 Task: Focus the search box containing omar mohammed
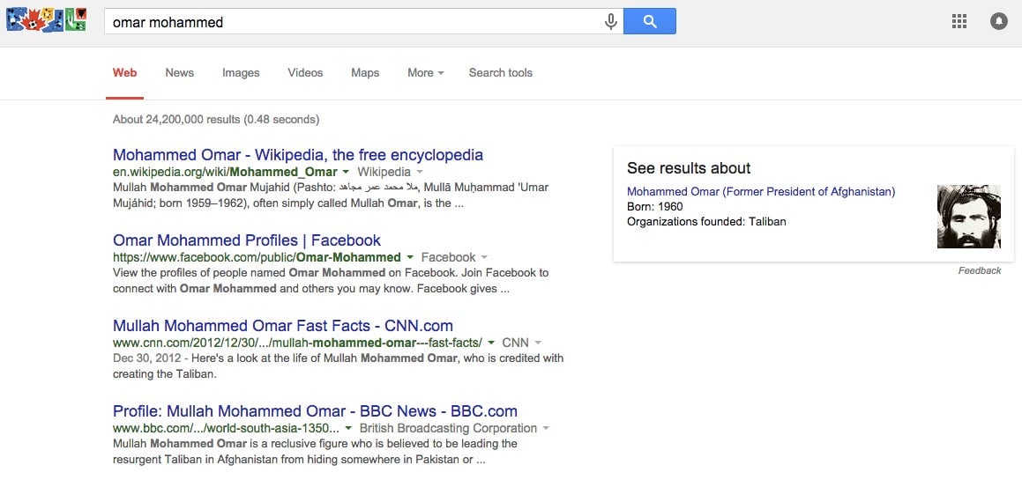click(x=354, y=21)
